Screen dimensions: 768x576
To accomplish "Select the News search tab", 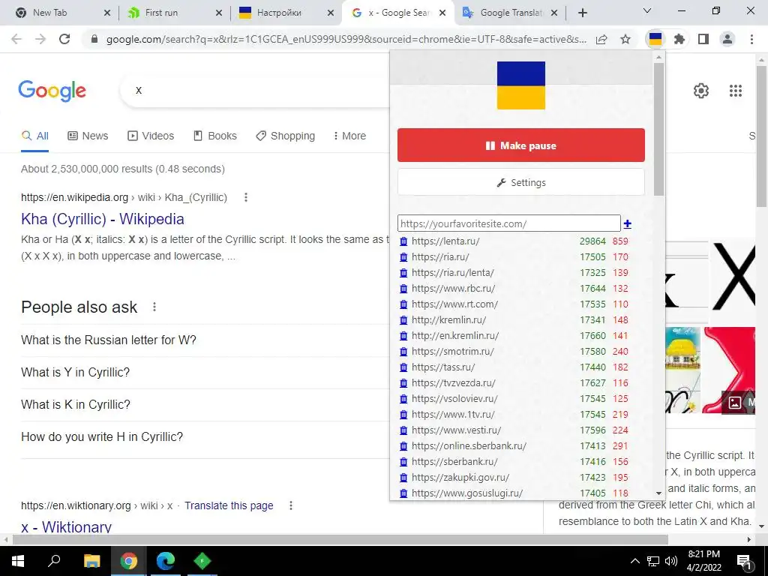I will [88, 136].
